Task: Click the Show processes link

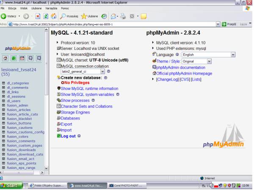Action: click(75, 100)
